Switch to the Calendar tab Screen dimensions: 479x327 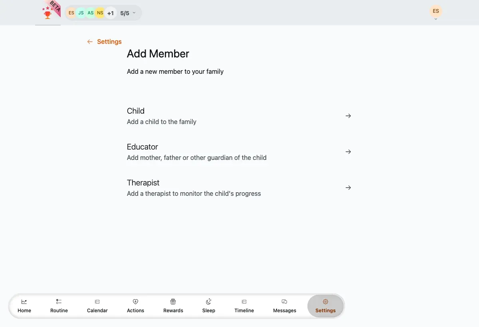[97, 306]
